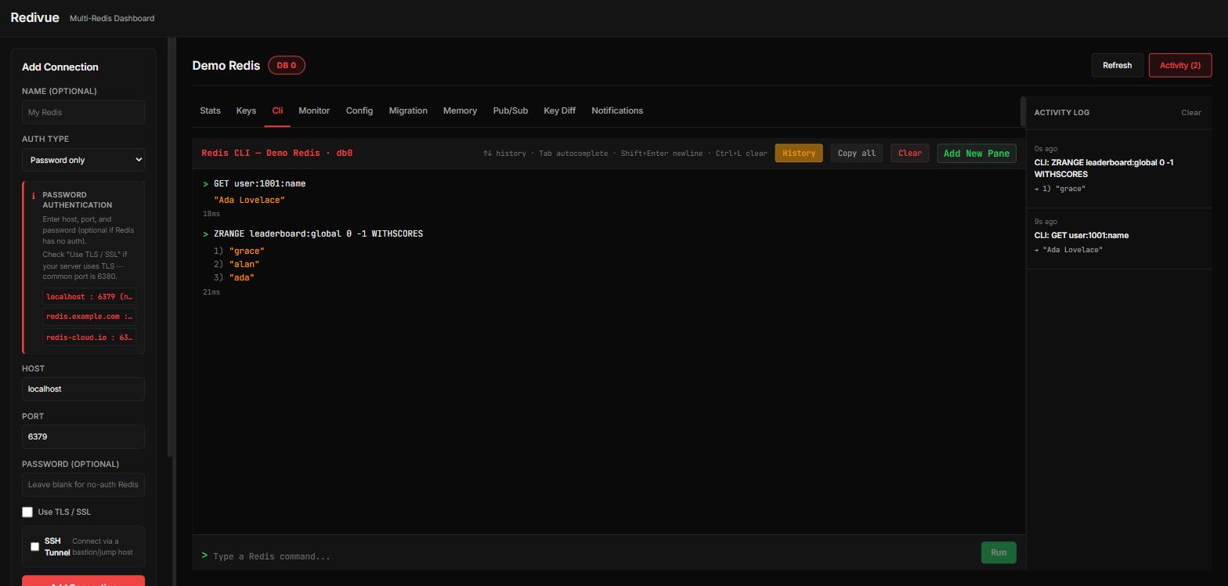Open the CLI History button

click(799, 153)
